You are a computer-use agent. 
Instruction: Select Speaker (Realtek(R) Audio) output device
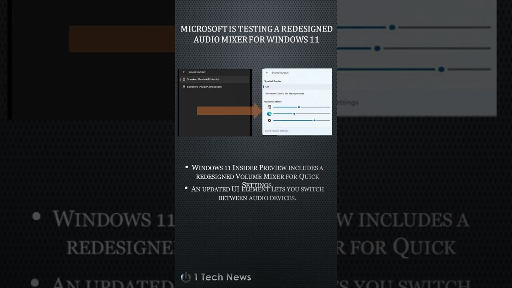click(x=214, y=80)
